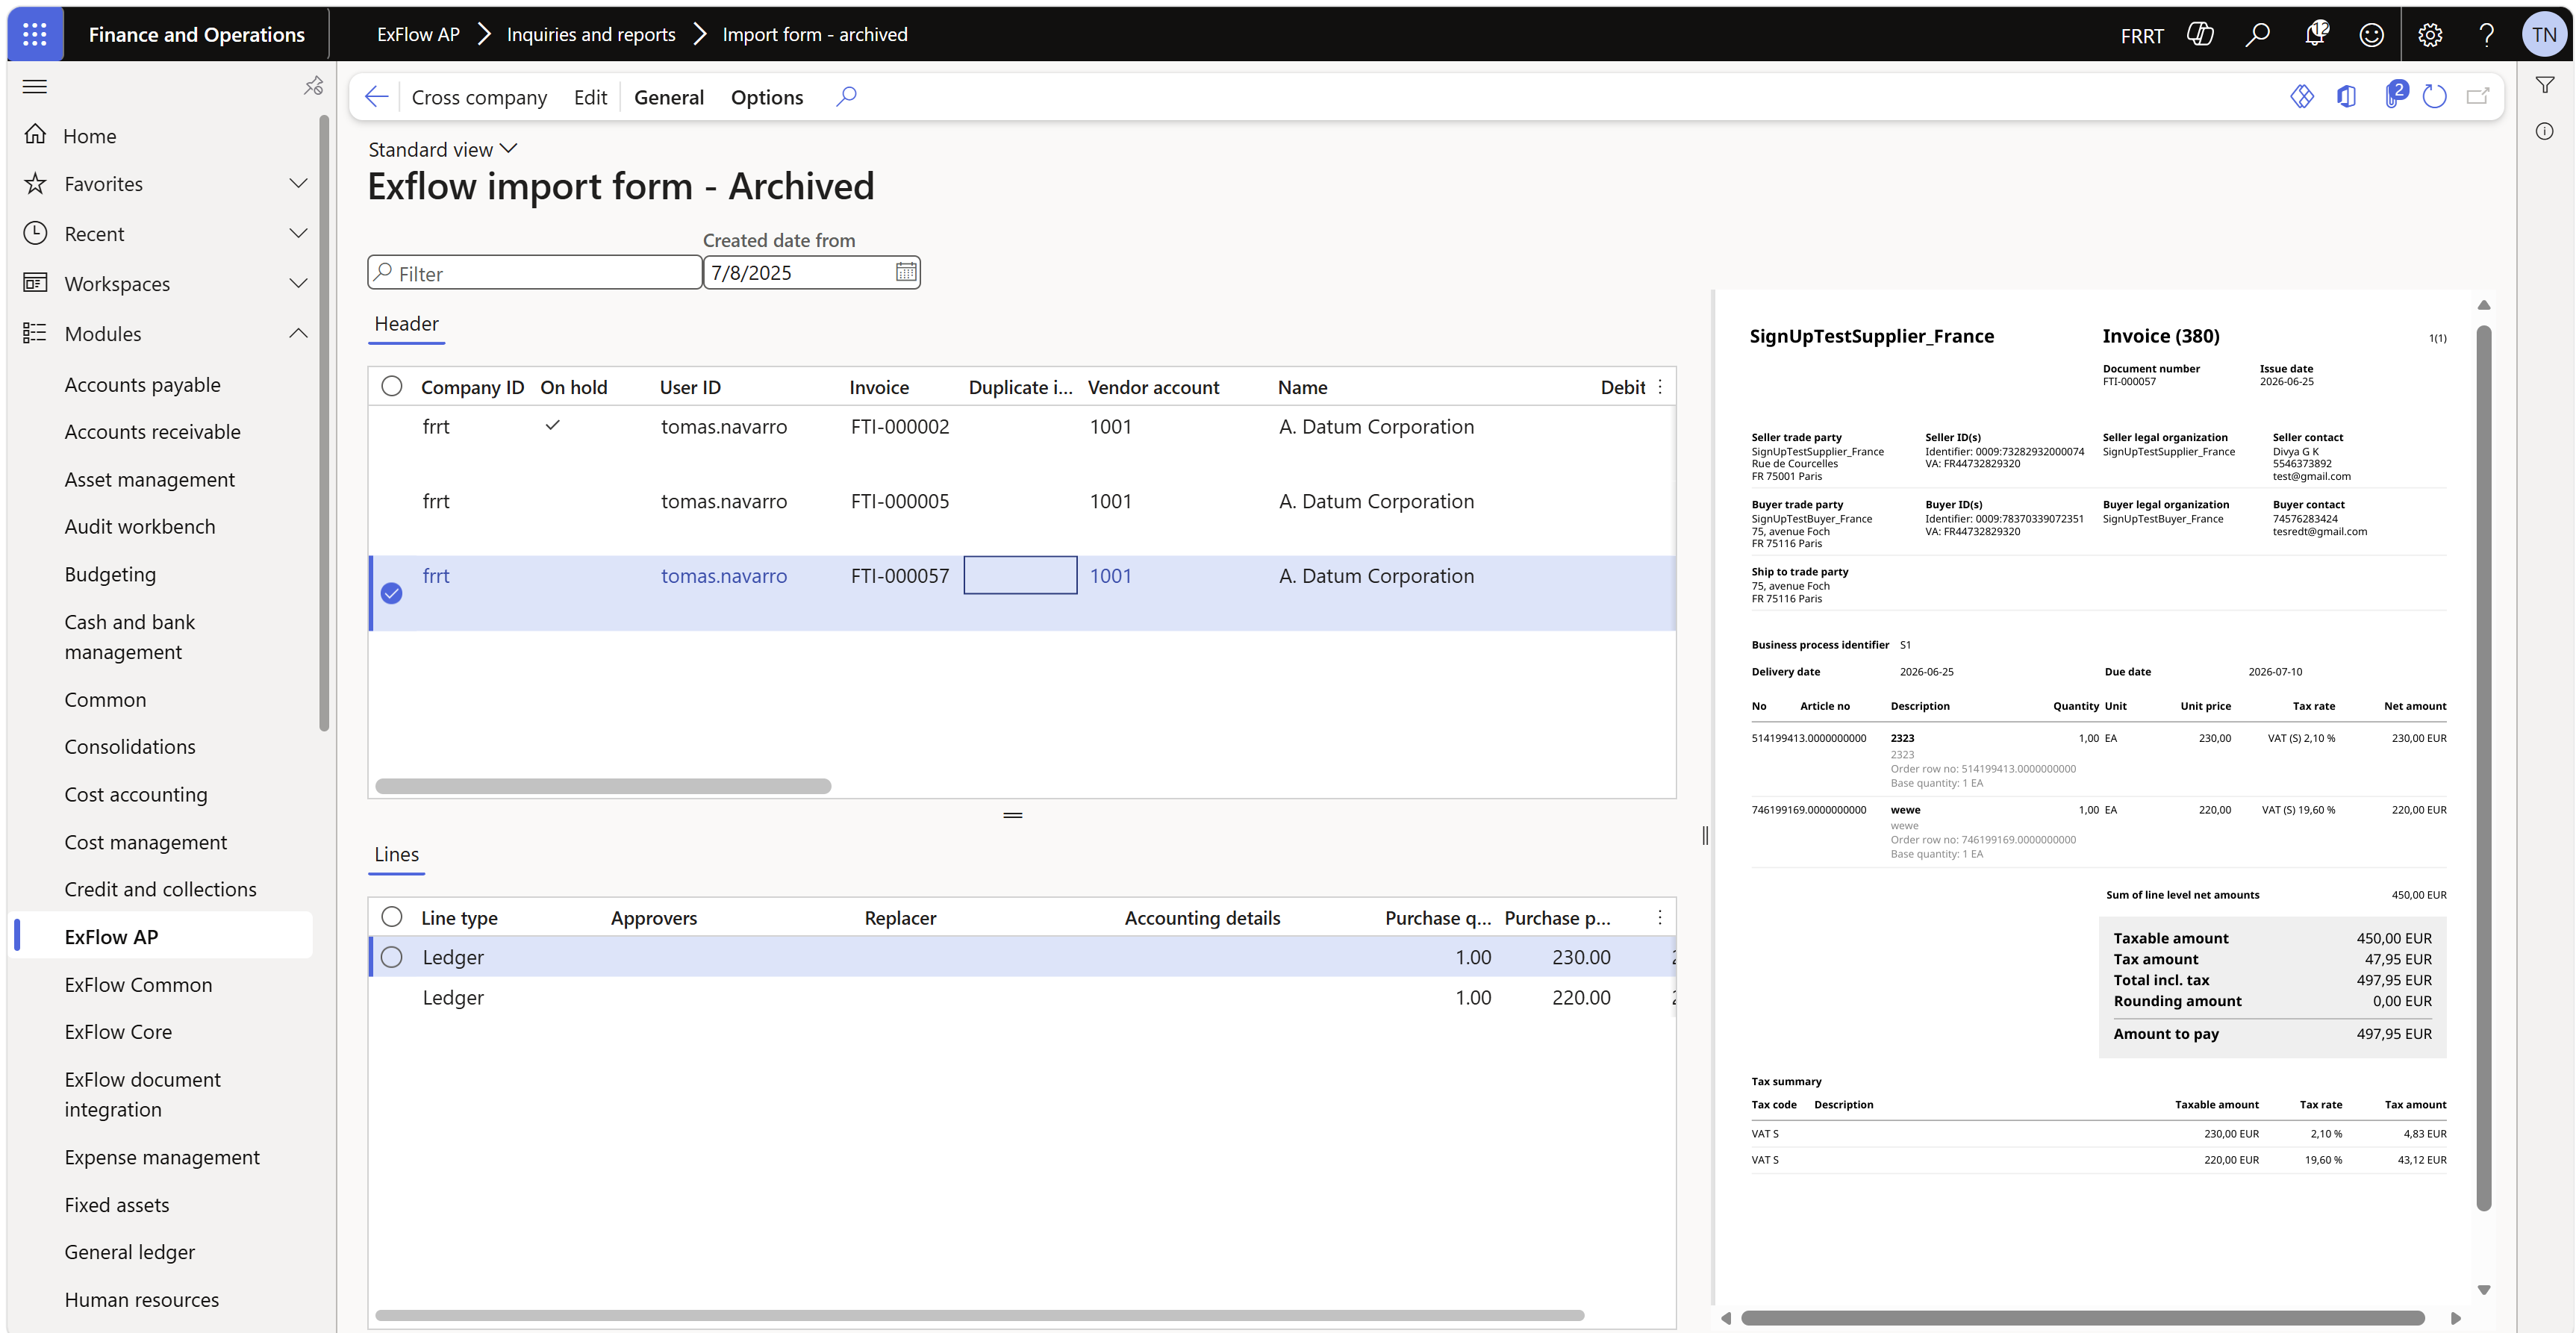Sort by Invoice column header

[879, 387]
